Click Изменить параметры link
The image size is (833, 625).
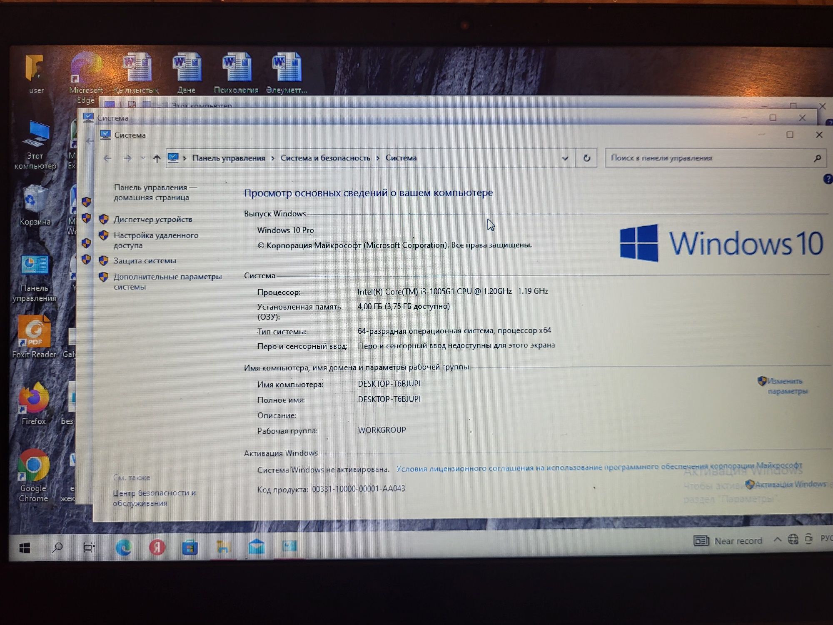point(786,386)
